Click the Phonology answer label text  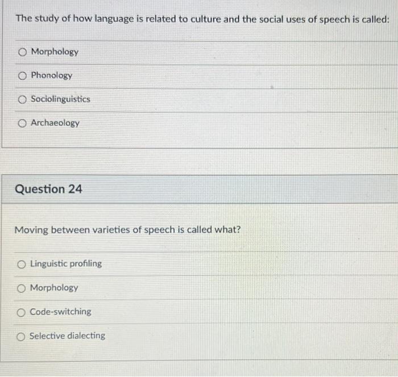[52, 76]
